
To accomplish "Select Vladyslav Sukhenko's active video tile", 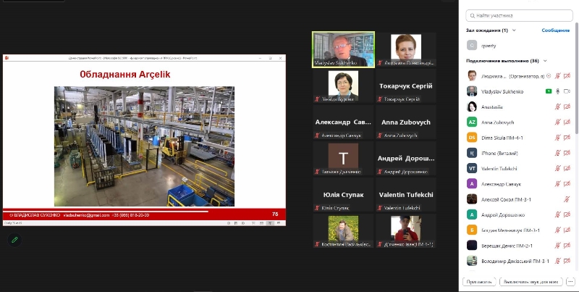I will tap(343, 49).
